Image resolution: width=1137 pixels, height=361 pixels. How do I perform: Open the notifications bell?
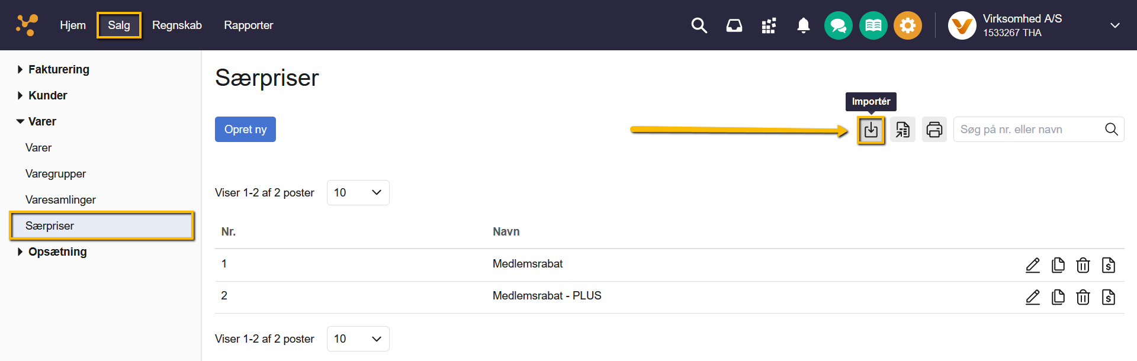click(804, 25)
